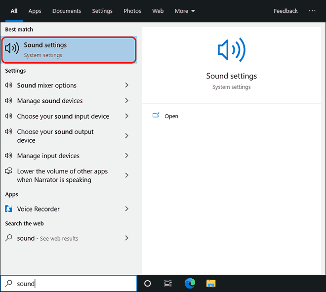Screen dimensions: 326x292
Task: Select Lower the volume of other apps result
Action: coord(69,175)
